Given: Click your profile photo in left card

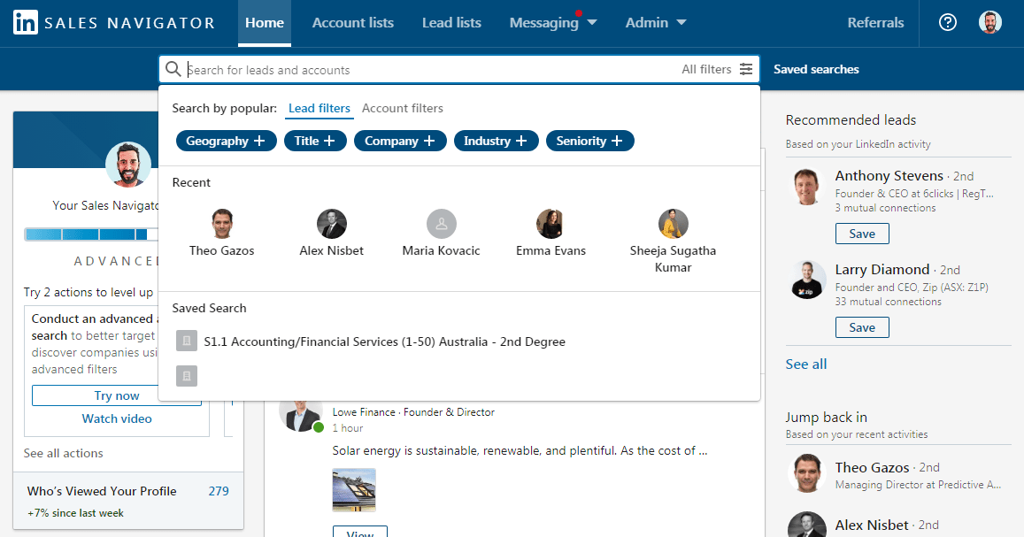Looking at the screenshot, I should [x=128, y=165].
